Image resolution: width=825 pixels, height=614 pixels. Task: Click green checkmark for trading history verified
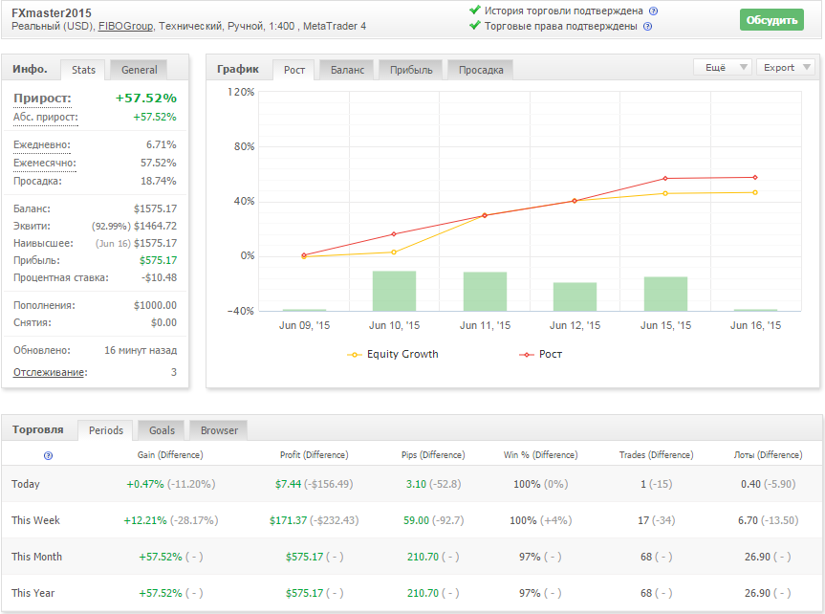[x=475, y=11]
